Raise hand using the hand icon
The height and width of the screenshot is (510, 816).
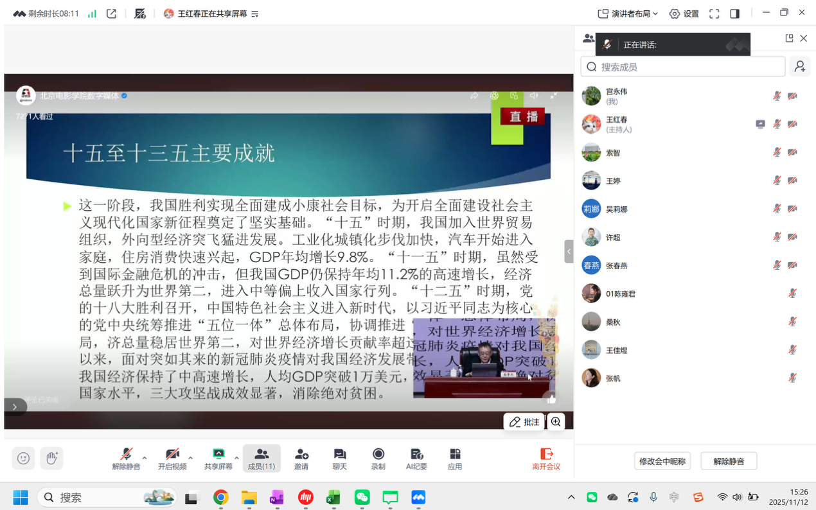coord(52,458)
